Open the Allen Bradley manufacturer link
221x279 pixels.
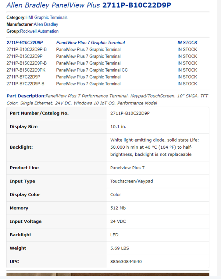pos(46,24)
